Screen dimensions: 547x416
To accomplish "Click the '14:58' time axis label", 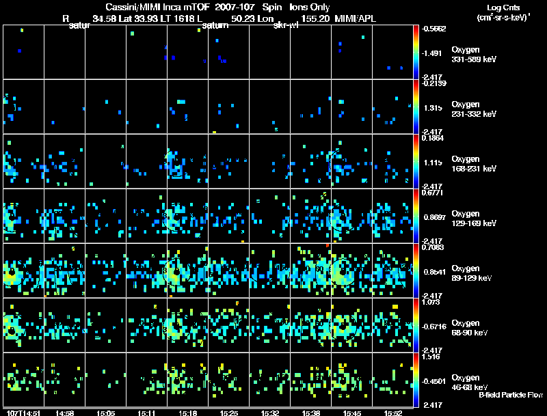I will coord(64,413).
